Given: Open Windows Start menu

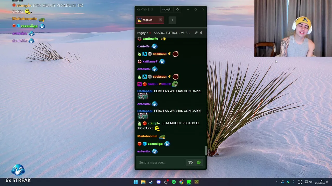Looking at the screenshot, I should (x=136, y=182).
